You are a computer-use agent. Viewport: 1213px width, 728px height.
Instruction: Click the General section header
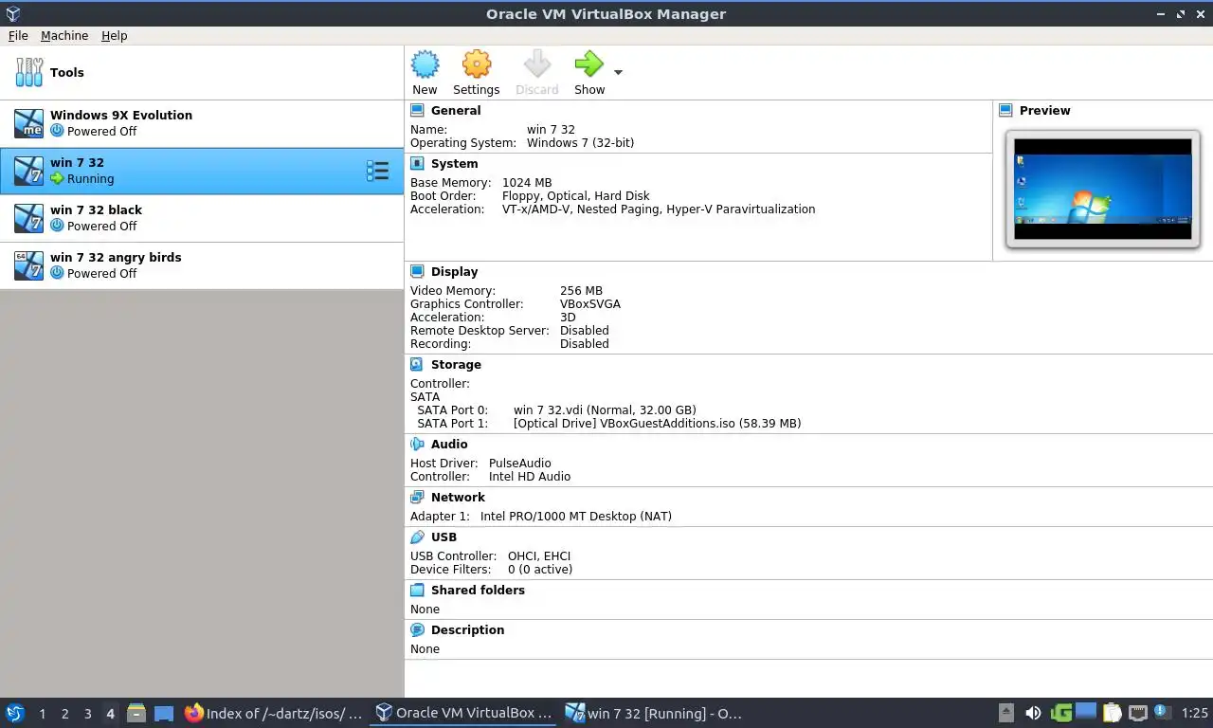(x=456, y=110)
